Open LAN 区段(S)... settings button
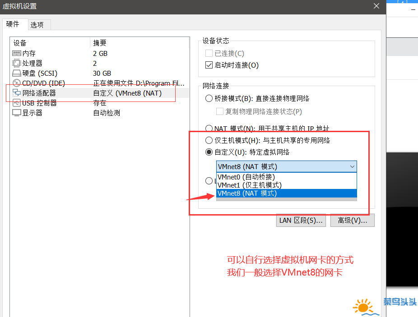Viewport: 418px width, 317px height. click(x=301, y=221)
